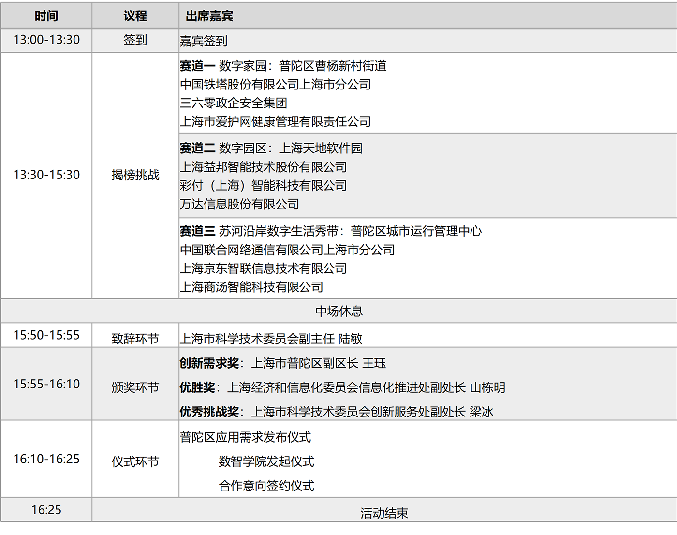This screenshot has width=677, height=535.
Task: Select the 活动结束 text
Action: 384,513
